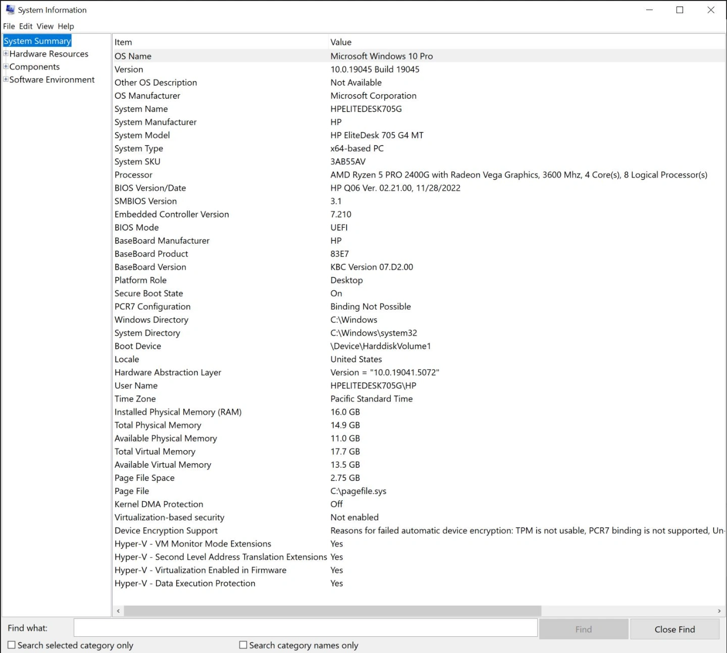Select the System Type row
The image size is (727, 653).
(419, 148)
